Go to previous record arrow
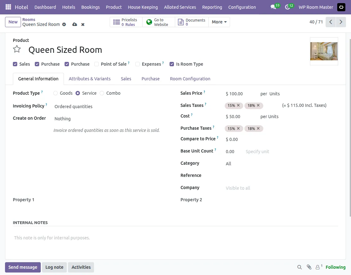The image size is (351, 275). (331, 22)
